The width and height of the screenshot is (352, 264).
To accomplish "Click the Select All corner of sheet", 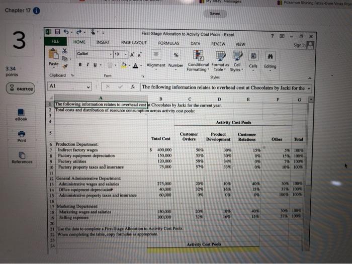I will pos(51,98).
